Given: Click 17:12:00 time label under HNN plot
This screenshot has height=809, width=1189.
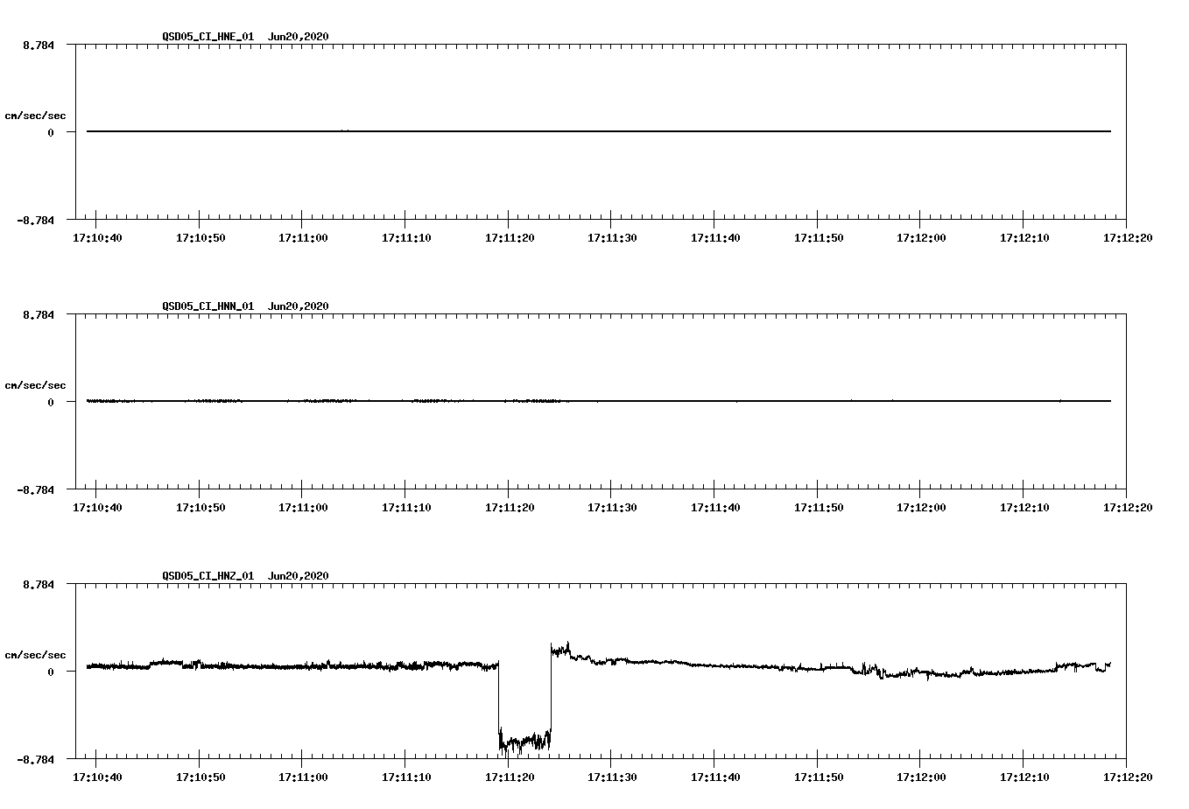Looking at the screenshot, I should (x=921, y=507).
